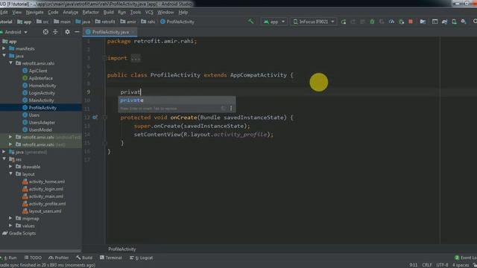Collapse the java folder
477x268 pixels.
coord(4,56)
